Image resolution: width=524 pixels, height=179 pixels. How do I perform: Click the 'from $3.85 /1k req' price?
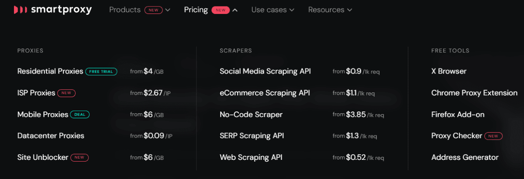click(x=358, y=115)
